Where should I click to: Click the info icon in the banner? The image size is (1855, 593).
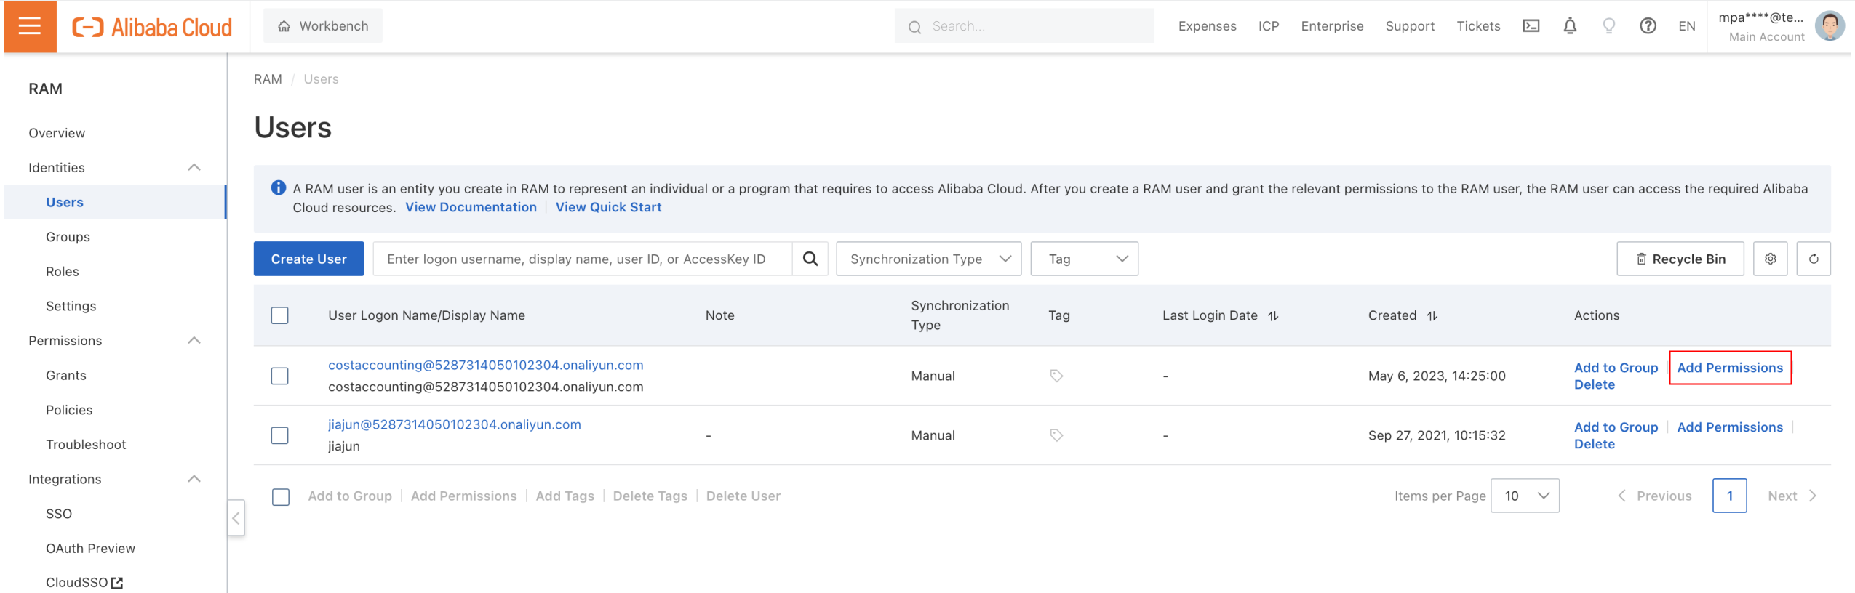278,188
